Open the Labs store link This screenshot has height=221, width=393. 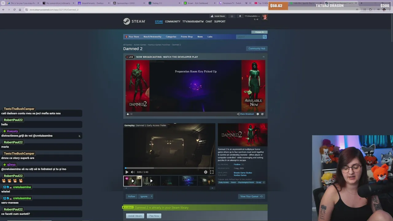coord(210,37)
